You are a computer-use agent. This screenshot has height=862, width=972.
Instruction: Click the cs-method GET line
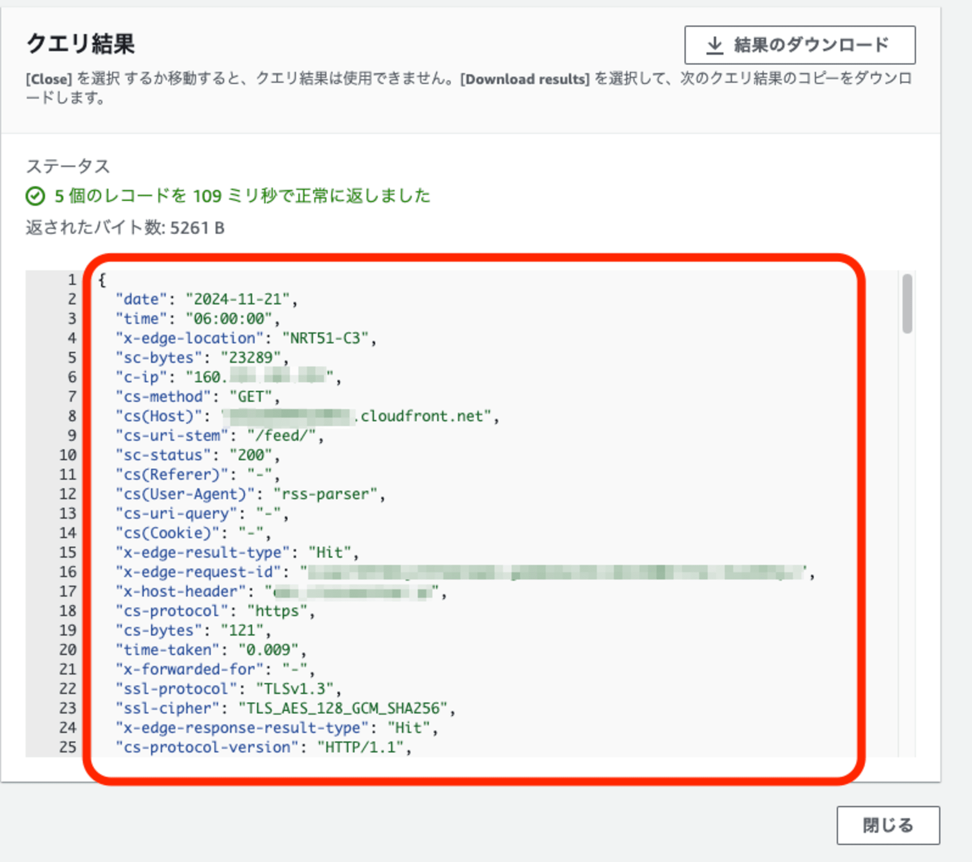[198, 397]
